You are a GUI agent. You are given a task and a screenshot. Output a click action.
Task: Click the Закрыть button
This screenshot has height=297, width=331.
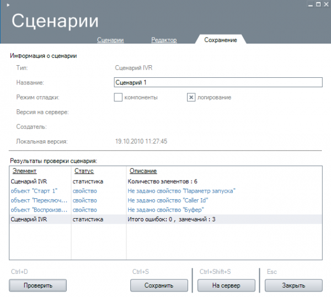(x=293, y=285)
